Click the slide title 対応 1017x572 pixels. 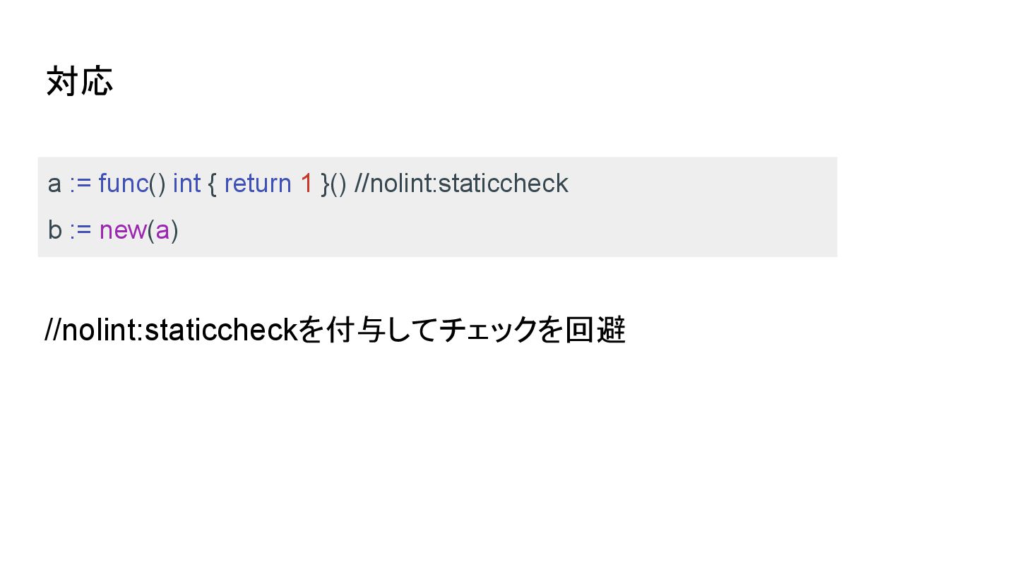[79, 82]
